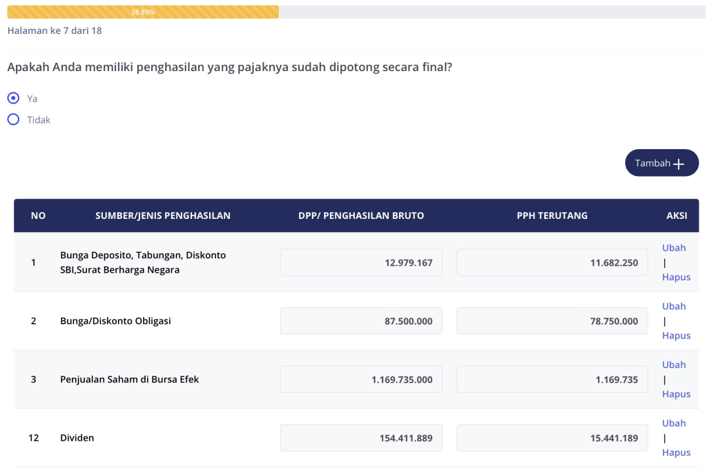Focus the 87.500.000 penghasilan bruto field

tap(361, 321)
